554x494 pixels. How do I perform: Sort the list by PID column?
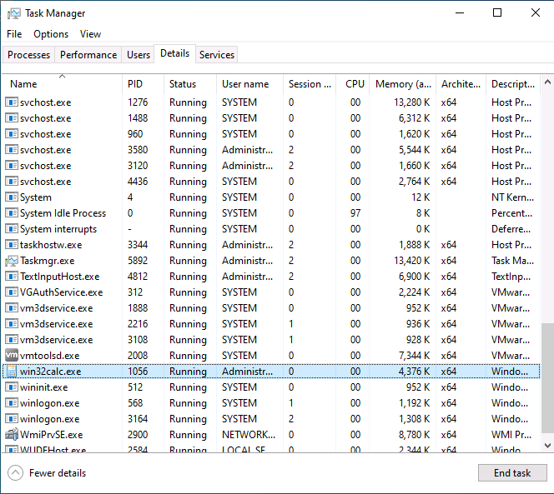point(135,84)
